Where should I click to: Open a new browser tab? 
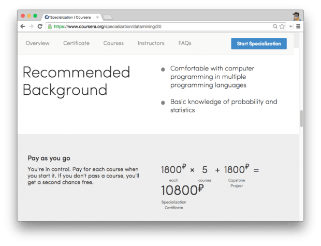108,17
